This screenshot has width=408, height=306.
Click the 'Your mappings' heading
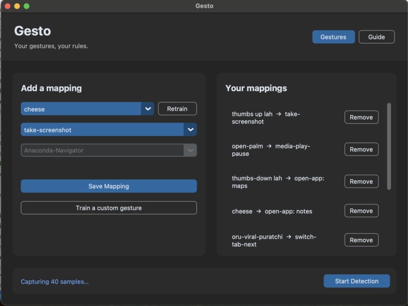[256, 88]
